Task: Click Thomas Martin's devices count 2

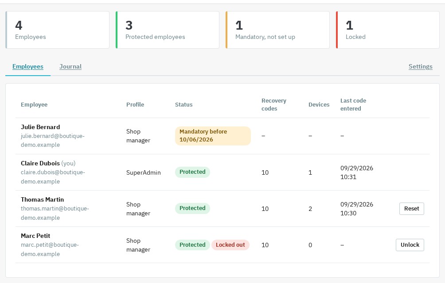Action: point(310,209)
